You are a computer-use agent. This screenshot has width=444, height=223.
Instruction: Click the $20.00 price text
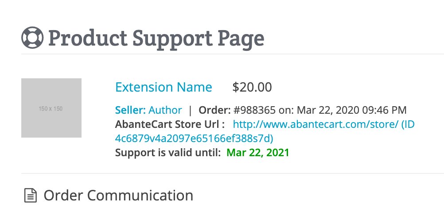(252, 87)
